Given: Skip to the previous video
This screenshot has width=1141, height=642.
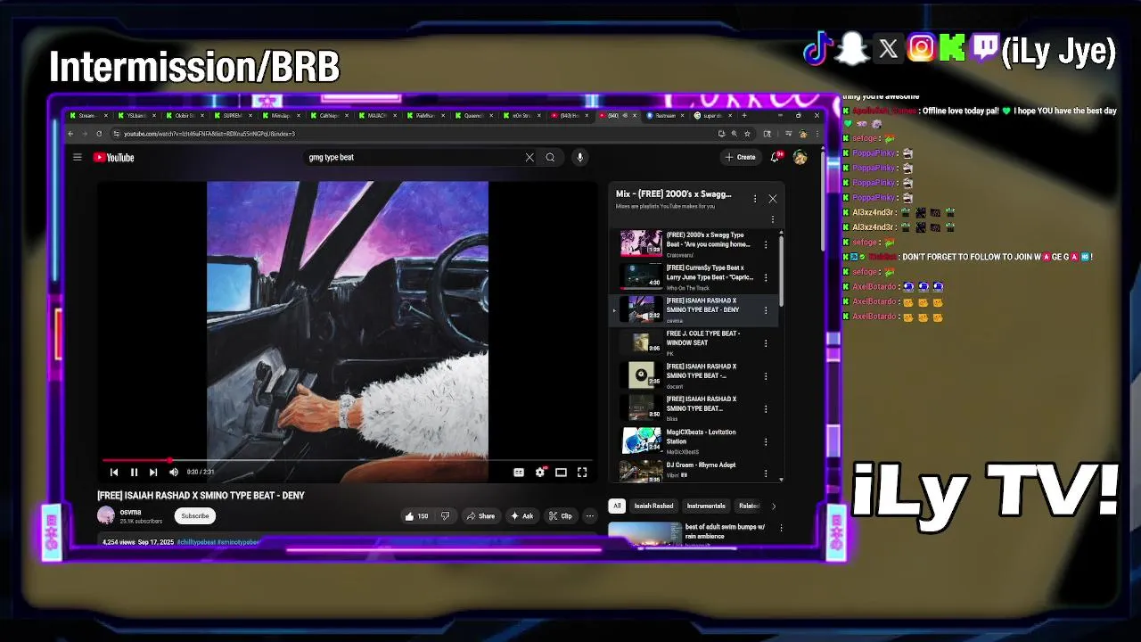Looking at the screenshot, I should click(114, 473).
